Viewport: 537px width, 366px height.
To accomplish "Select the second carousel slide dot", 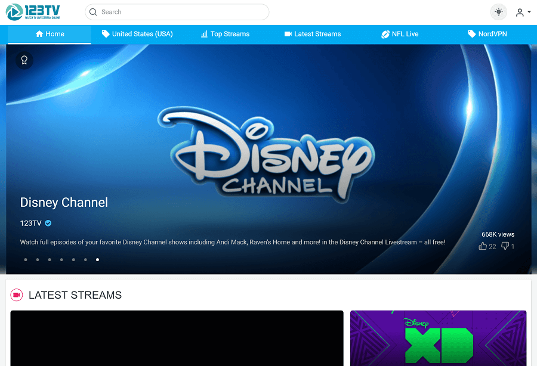I will point(38,260).
